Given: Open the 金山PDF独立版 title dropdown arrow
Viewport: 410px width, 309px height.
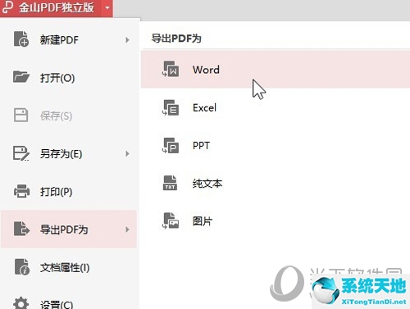Looking at the screenshot, I should 107,7.
